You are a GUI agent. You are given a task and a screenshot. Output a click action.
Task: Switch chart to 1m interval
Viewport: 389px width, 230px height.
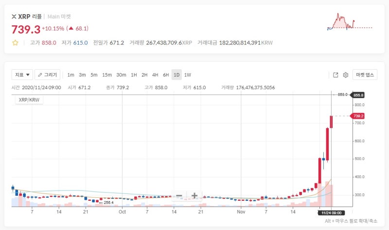71,75
